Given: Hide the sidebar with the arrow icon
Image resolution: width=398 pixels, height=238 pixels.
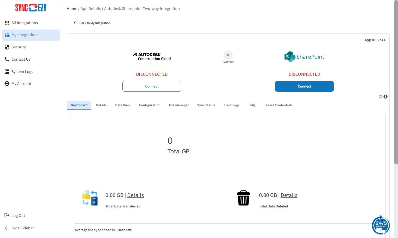Looking at the screenshot, I should click(x=7, y=228).
